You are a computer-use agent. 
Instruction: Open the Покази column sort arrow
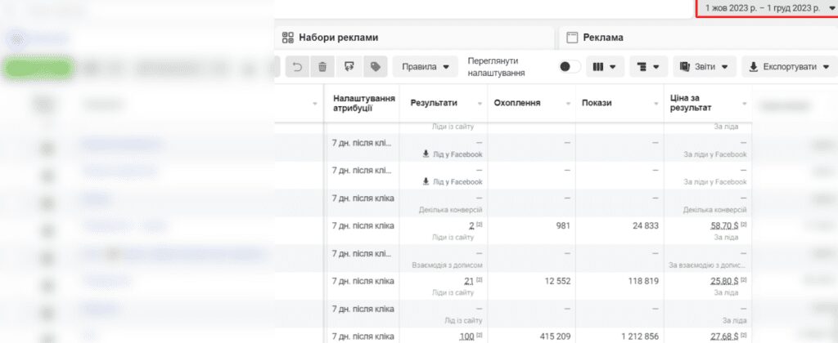656,104
